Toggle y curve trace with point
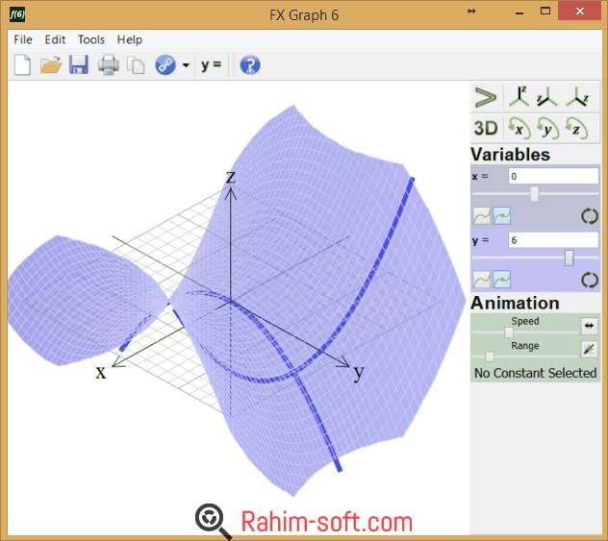 click(x=502, y=280)
